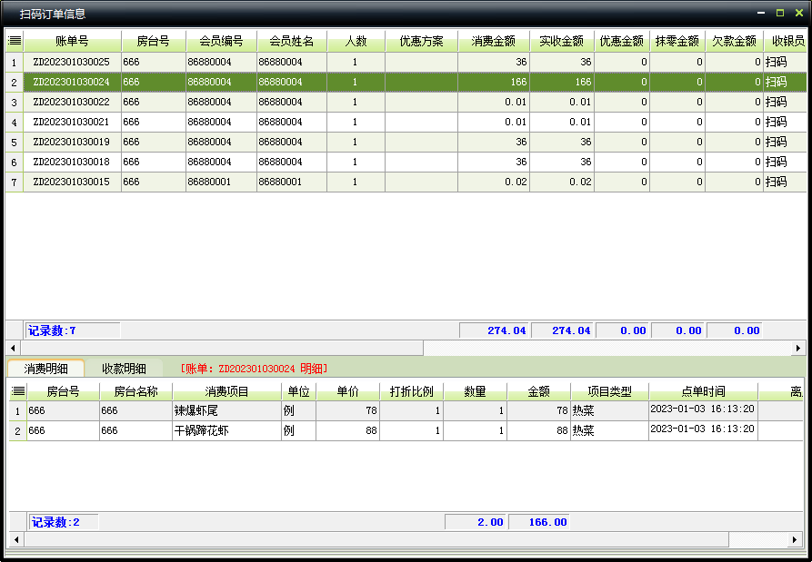Click the 数量 column header
The height and width of the screenshot is (562, 812).
(475, 391)
